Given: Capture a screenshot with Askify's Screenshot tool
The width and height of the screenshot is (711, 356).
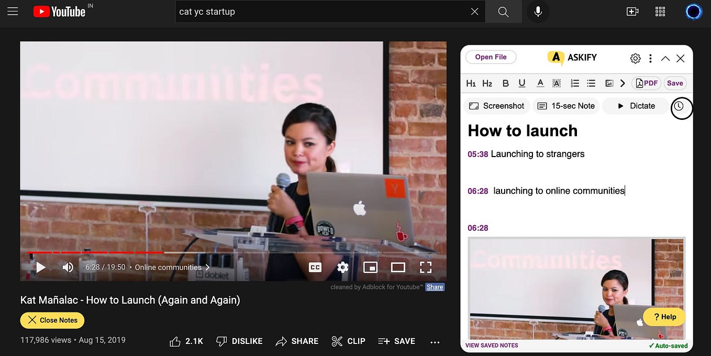Looking at the screenshot, I should tap(496, 106).
